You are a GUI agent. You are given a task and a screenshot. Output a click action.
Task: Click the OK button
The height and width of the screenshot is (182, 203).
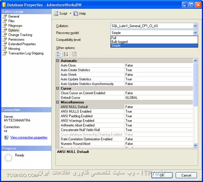(162, 175)
